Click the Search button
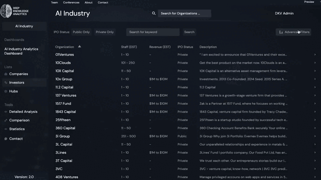The height and width of the screenshot is (180, 321). coord(189,32)
